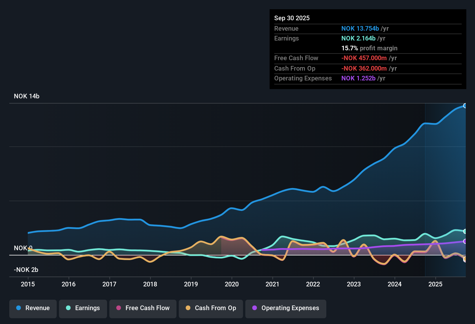This screenshot has width=475, height=324.
Task: Click the Operating Expenses endpoint marker
Action: click(465, 241)
